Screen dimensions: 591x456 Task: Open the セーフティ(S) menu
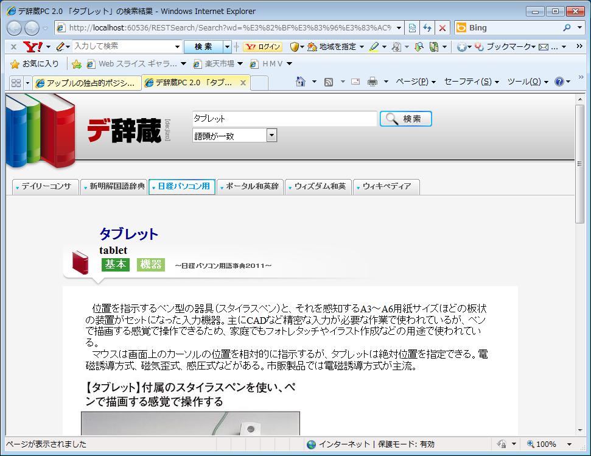tap(471, 82)
